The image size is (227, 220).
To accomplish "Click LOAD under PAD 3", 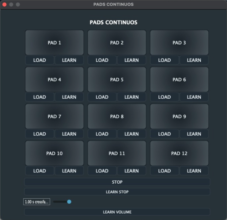I will 165,60.
